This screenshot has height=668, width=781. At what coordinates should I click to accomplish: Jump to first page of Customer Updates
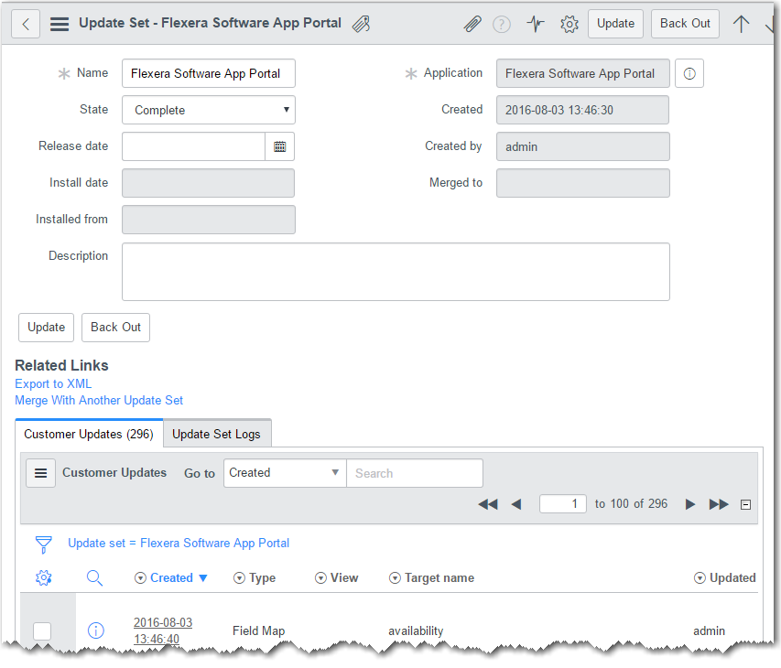point(488,504)
